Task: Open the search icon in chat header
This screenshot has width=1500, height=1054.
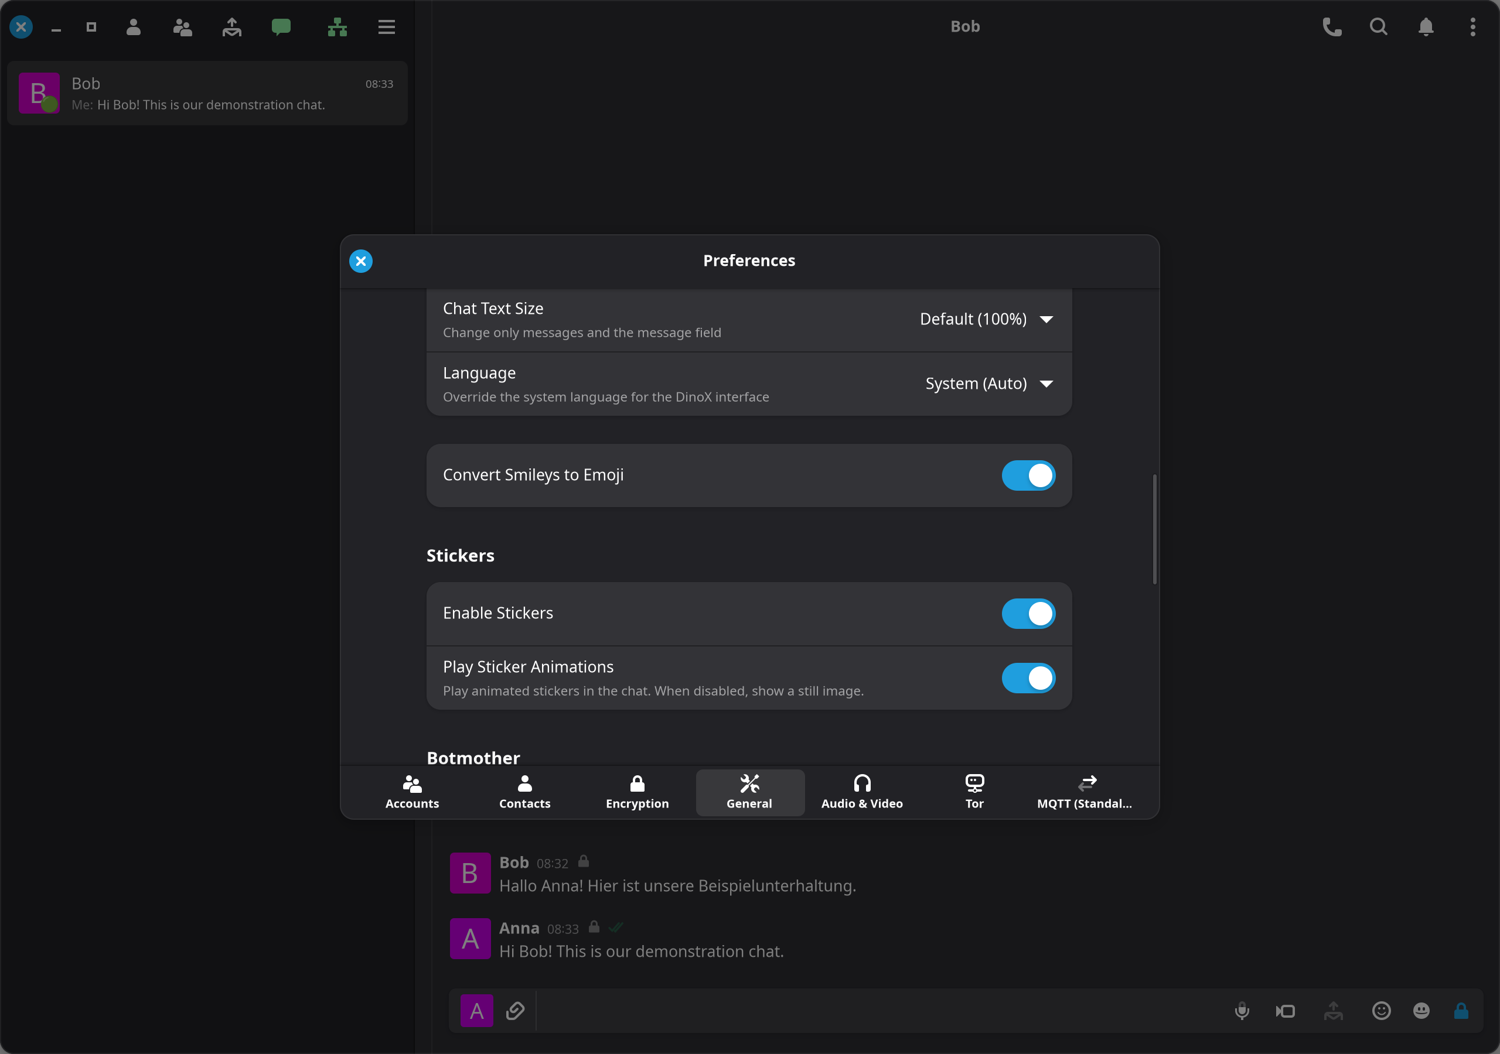Action: click(1379, 27)
